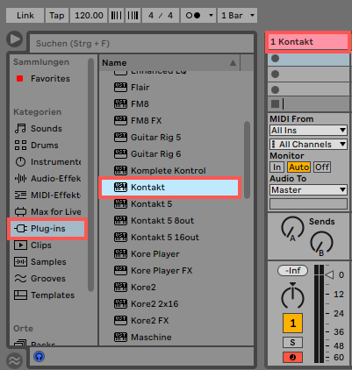Solo the track with the S button
Image resolution: width=352 pixels, height=370 pixels.
(292, 342)
